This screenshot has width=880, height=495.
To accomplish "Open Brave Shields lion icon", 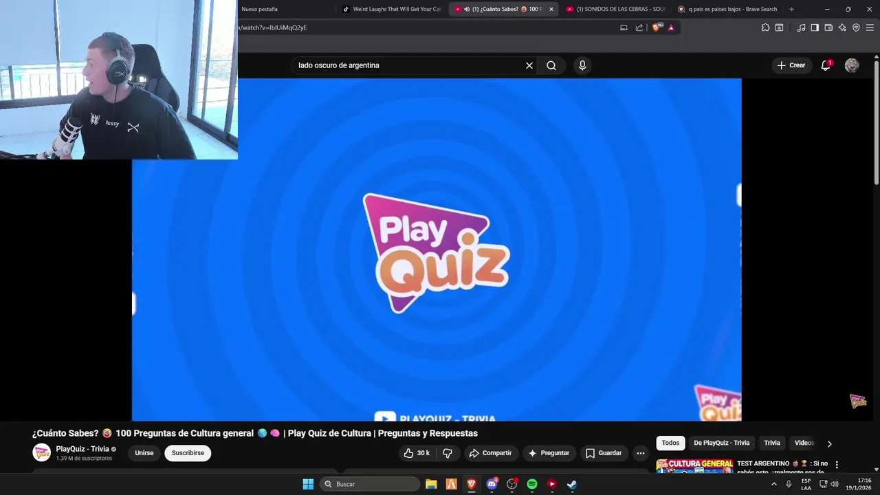I will 657,27.
